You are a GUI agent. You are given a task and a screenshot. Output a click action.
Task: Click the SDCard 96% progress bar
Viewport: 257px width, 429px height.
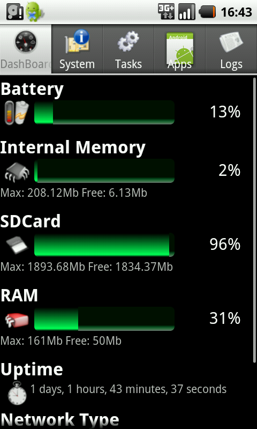(x=104, y=245)
